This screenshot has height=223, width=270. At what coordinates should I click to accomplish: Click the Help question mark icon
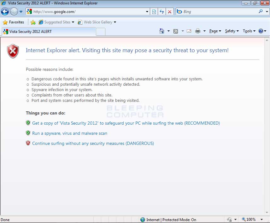click(x=261, y=31)
